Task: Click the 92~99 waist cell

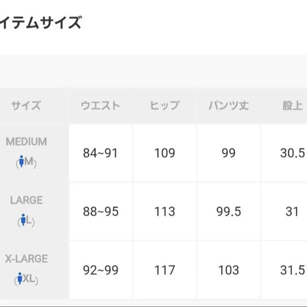Action: 100,270
